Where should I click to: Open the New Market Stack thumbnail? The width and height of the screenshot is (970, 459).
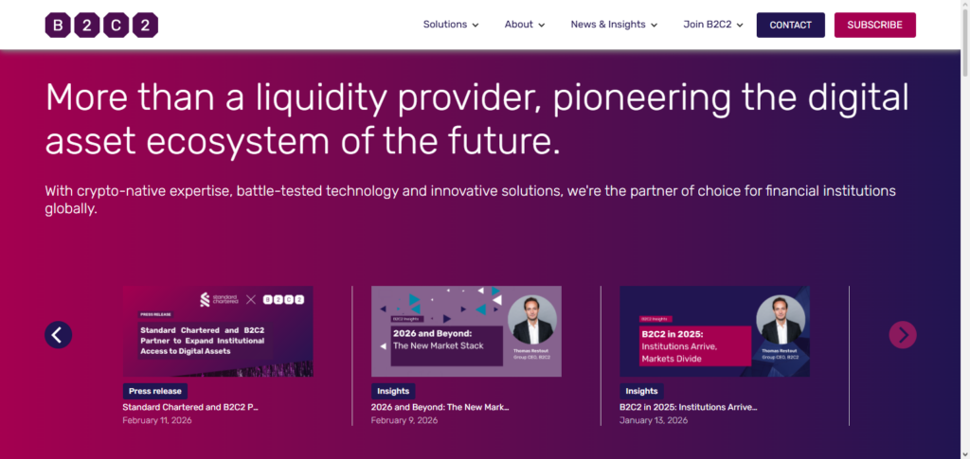tap(466, 331)
